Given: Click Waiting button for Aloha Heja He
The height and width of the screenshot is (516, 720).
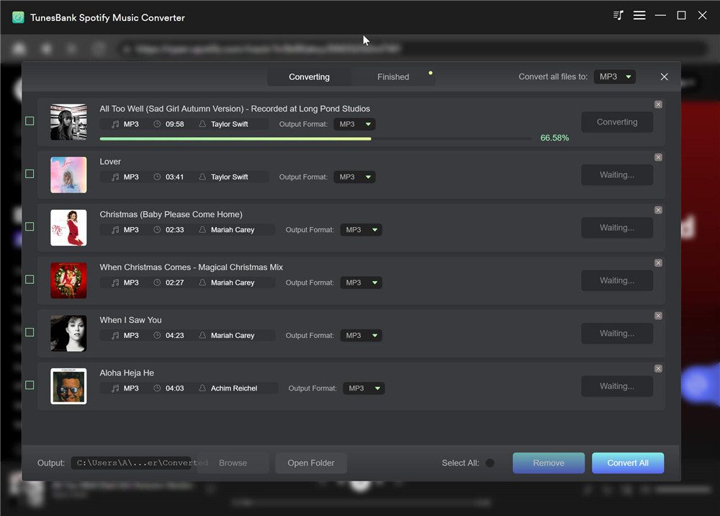Looking at the screenshot, I should (x=617, y=386).
